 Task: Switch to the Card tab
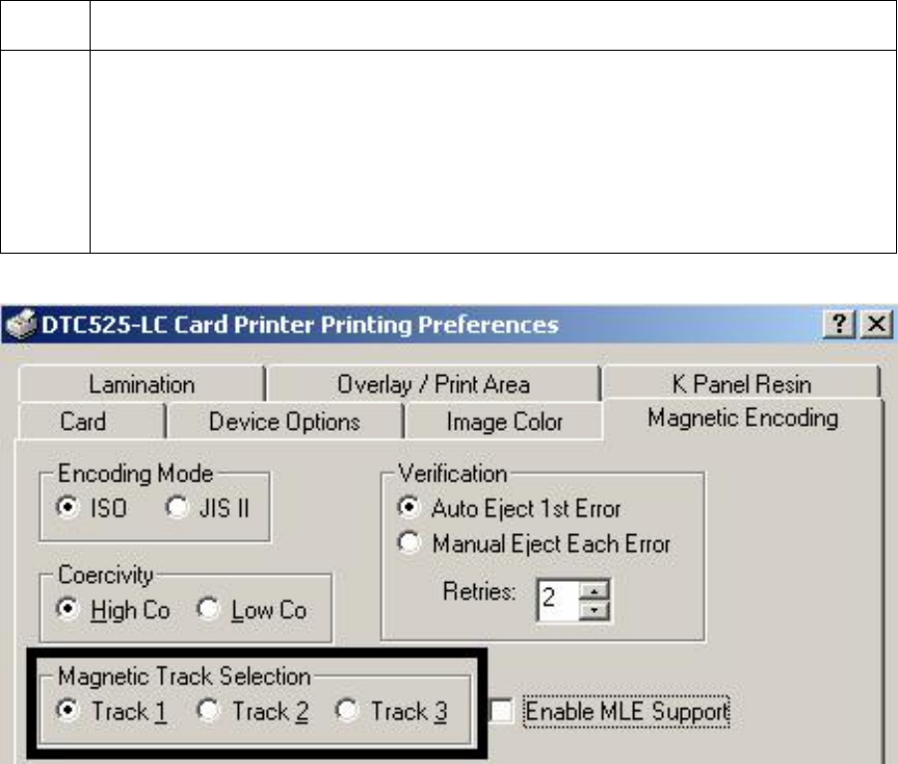coord(92,421)
